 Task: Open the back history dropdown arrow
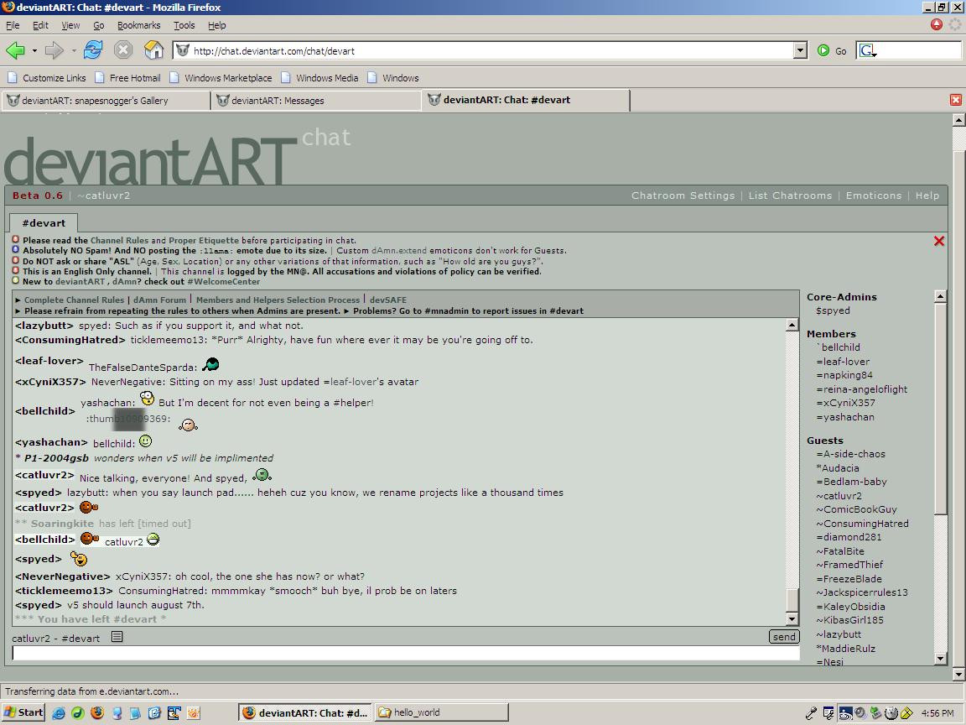[x=34, y=50]
